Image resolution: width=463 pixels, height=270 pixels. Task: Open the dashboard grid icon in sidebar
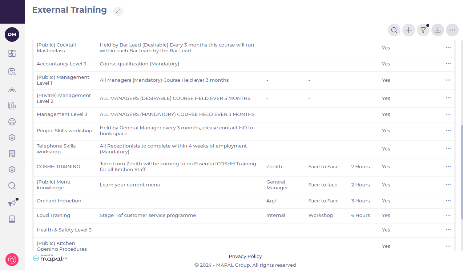(12, 53)
